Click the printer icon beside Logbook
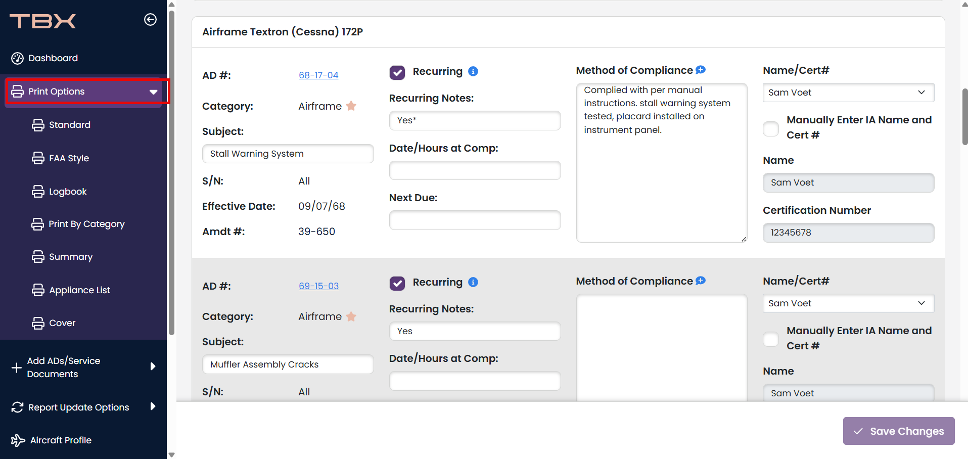Viewport: 968px width, 459px height. pos(38,192)
